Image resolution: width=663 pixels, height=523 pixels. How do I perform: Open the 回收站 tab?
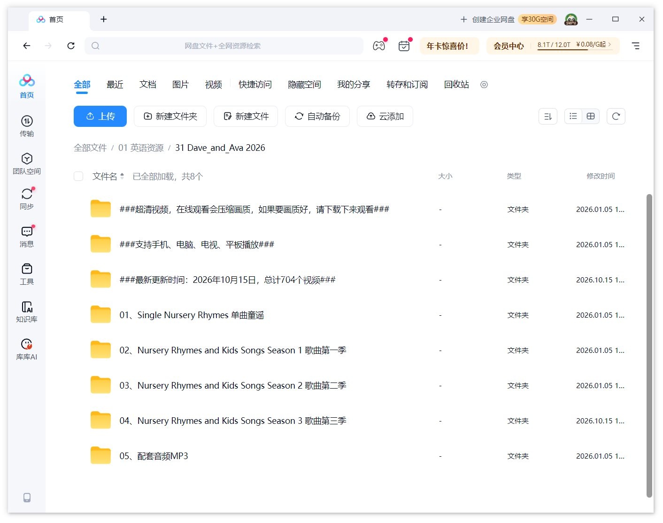click(x=456, y=85)
